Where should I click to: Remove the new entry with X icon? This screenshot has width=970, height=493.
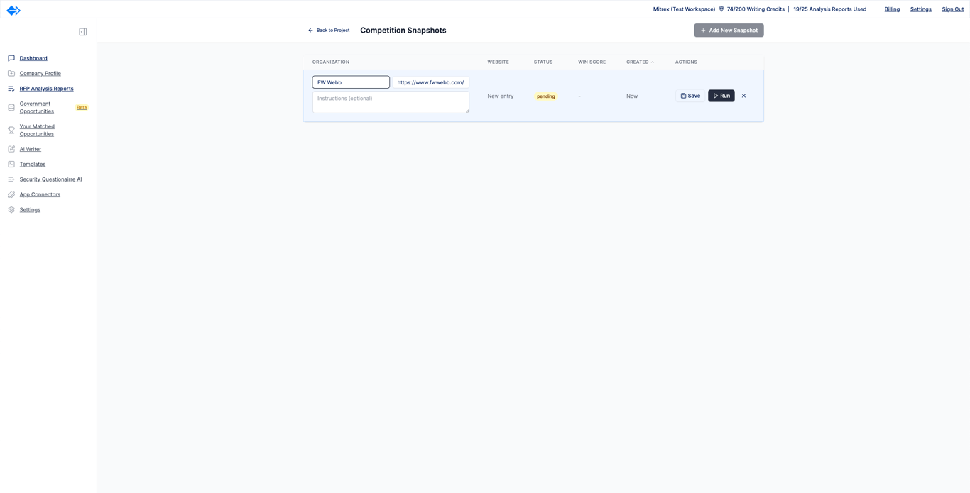744,96
